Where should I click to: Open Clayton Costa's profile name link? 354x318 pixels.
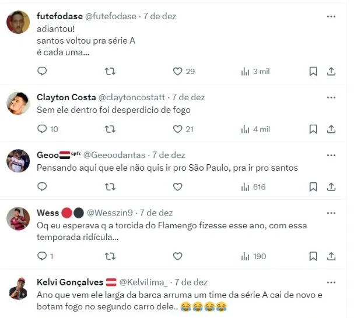63,97
